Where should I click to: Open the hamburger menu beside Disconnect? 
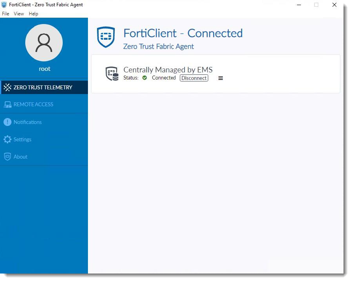pos(220,78)
